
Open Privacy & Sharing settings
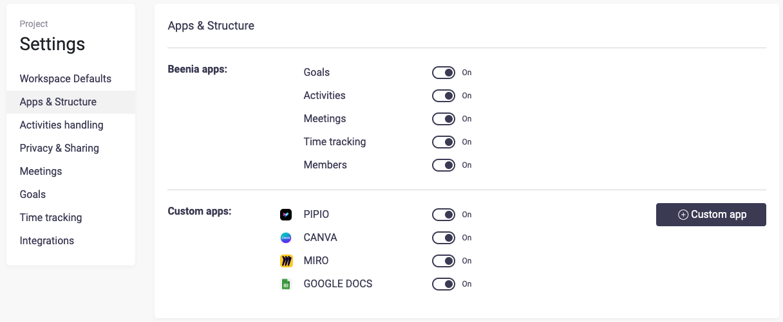coord(59,148)
